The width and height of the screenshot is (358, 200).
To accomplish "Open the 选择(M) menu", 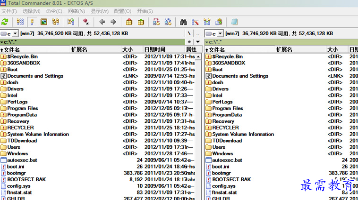I will 31,11.
